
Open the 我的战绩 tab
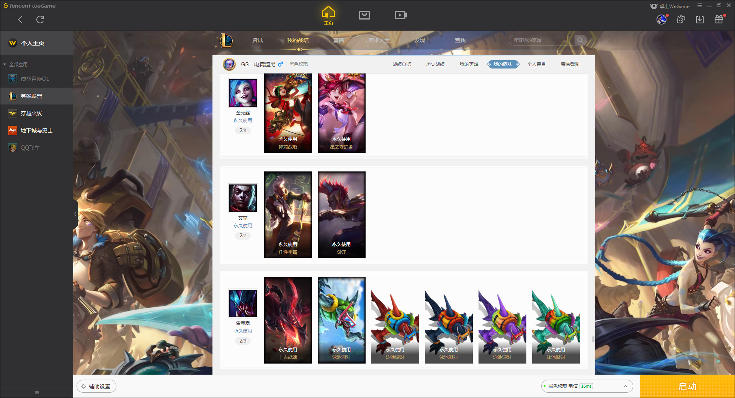point(298,40)
